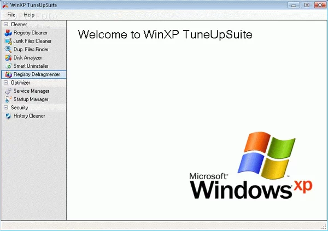The width and height of the screenshot is (328, 231).
Task: Collapse the Optimizer group
Action: pyautogui.click(x=6, y=82)
